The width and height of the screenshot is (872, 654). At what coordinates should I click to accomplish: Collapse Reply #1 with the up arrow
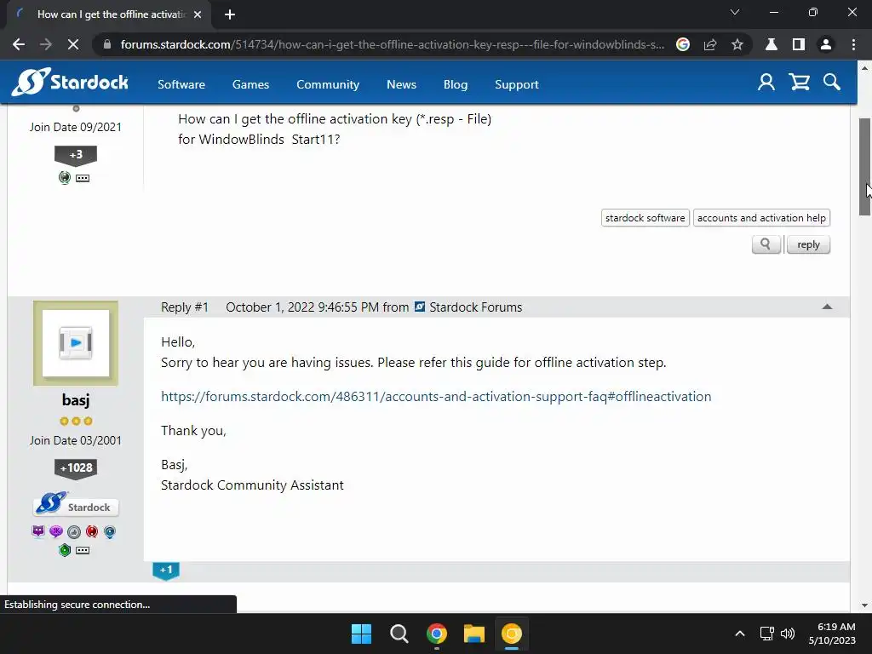coord(827,307)
